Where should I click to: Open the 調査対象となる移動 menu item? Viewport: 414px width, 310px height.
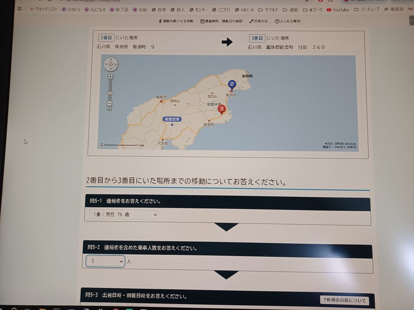coord(176,21)
